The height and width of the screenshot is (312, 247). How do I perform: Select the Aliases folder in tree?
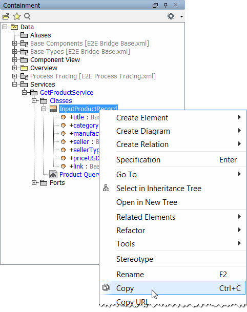(x=40, y=35)
